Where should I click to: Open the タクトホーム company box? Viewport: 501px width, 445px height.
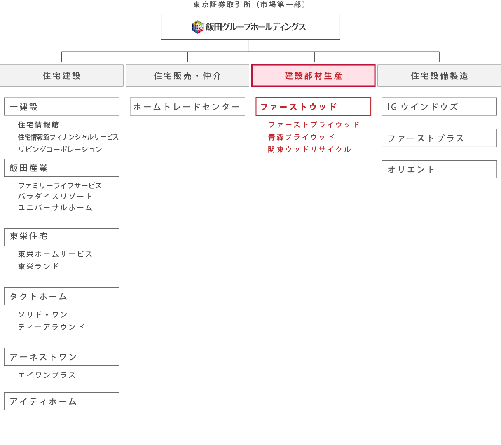[x=62, y=296]
